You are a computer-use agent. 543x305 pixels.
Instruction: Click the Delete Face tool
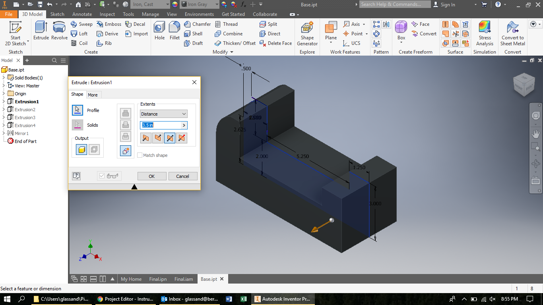click(275, 43)
